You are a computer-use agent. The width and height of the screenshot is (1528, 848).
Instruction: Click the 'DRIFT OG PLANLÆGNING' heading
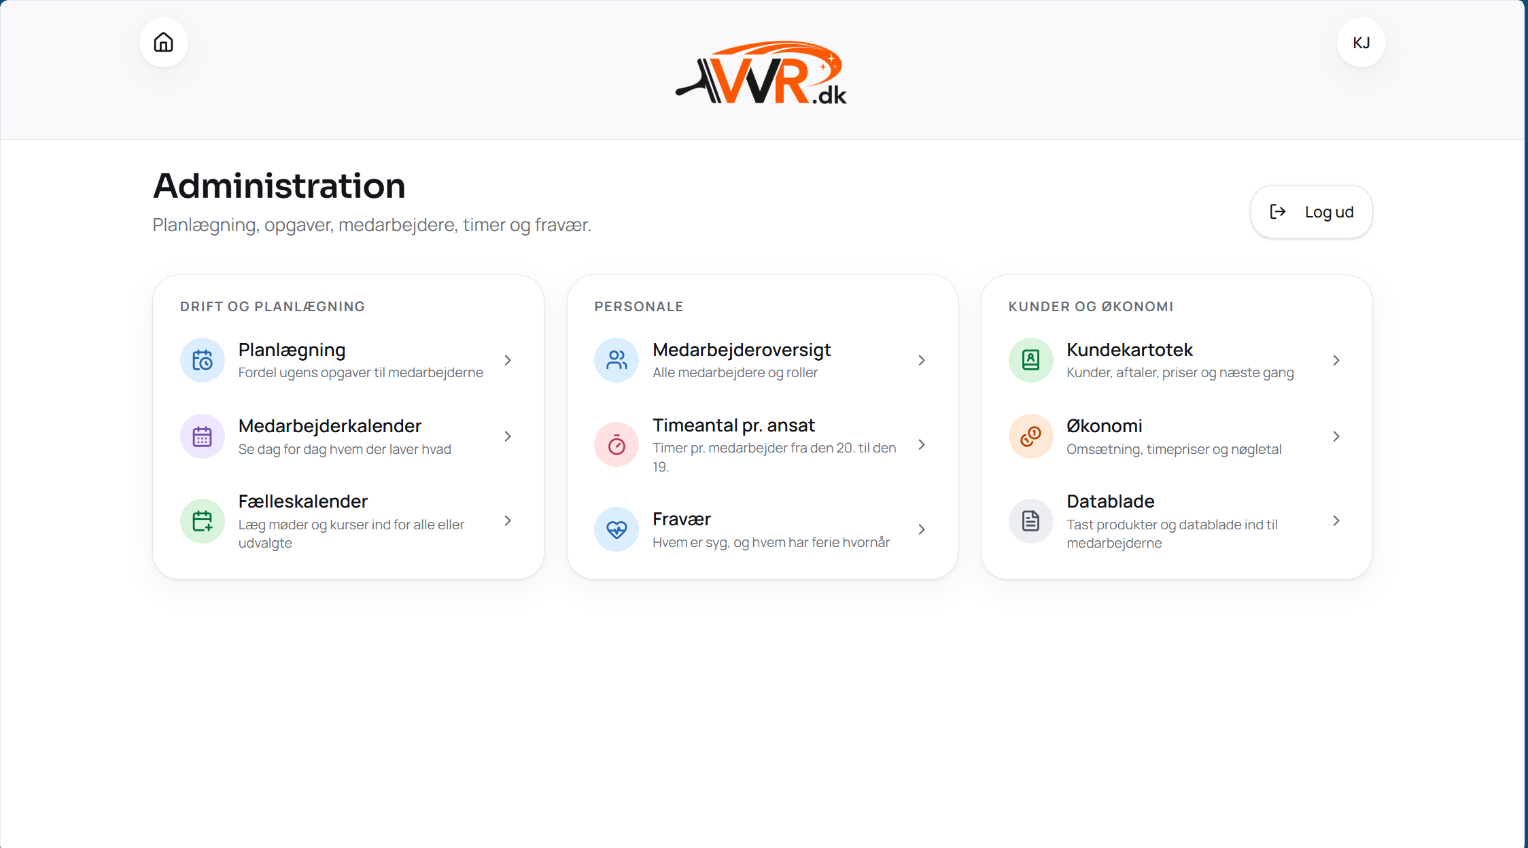point(273,306)
